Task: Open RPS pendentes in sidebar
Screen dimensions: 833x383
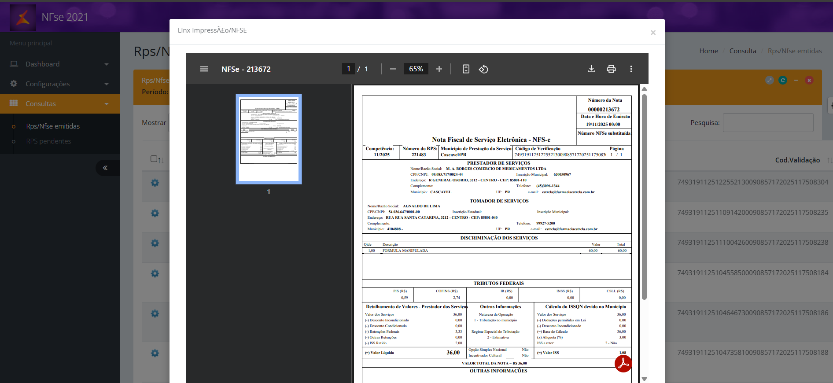Action: point(48,141)
